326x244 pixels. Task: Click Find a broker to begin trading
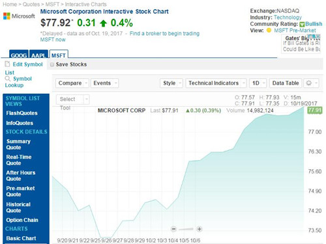164,34
